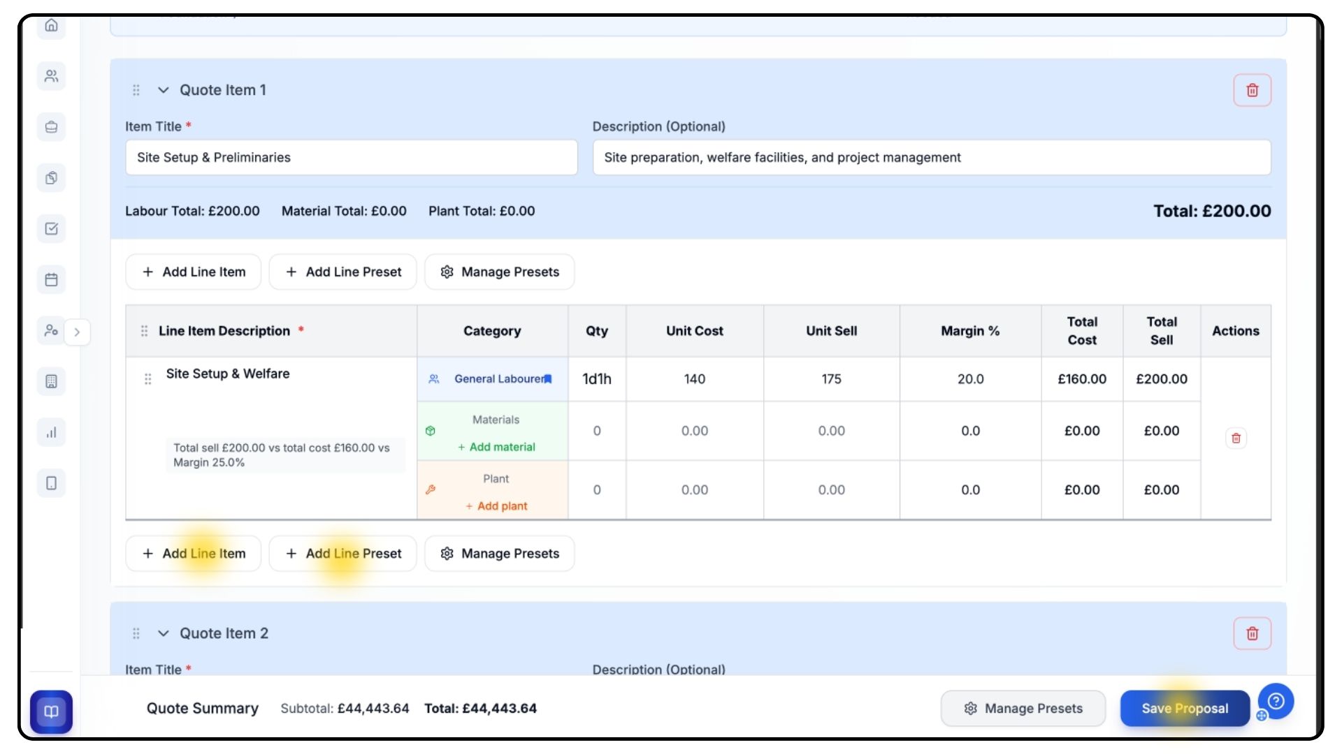Click the calculator icon in sidebar

(51, 382)
